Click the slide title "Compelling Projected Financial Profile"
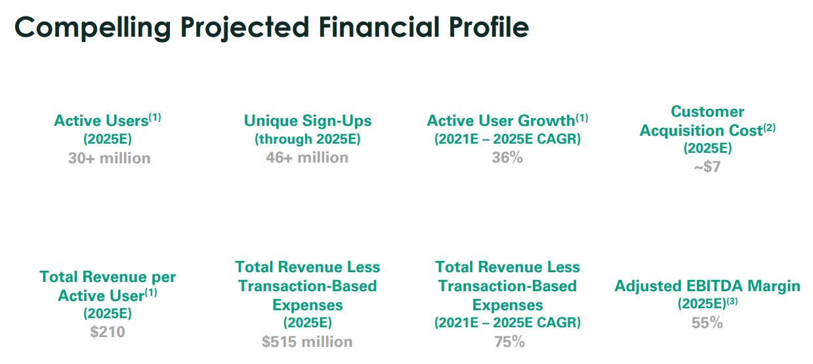This screenshot has width=813, height=364. [x=272, y=28]
